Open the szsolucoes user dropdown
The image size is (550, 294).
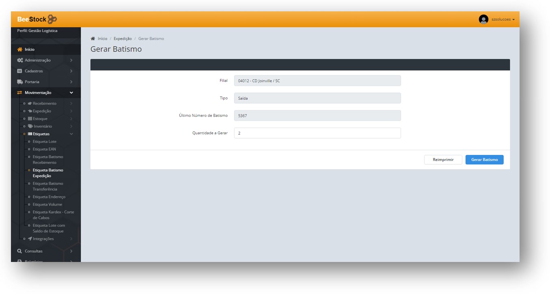(x=503, y=19)
